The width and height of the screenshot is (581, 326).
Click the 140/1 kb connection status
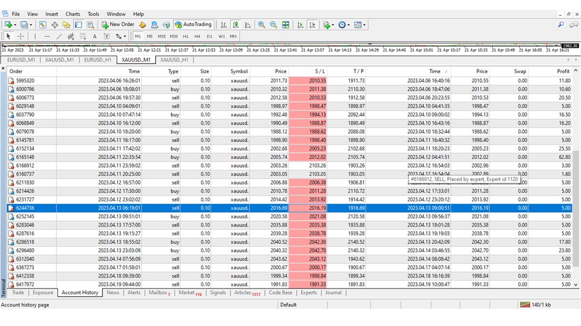pyautogui.click(x=536, y=304)
